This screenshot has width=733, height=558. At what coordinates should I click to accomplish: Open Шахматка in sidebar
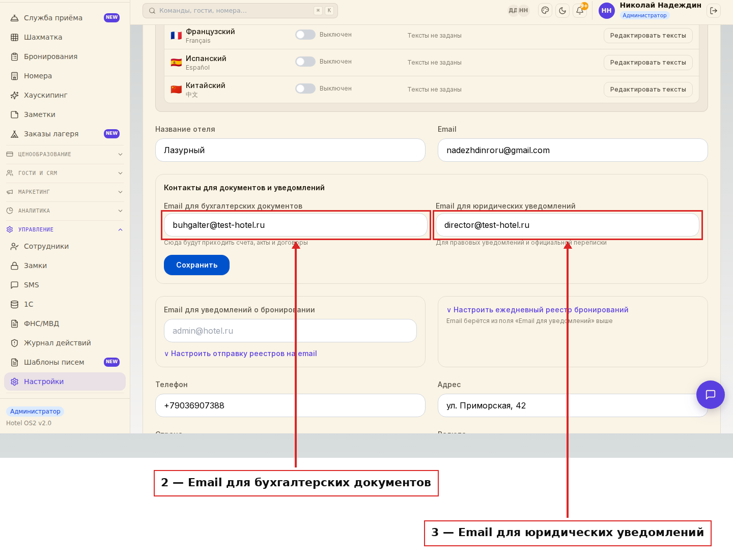coord(65,37)
